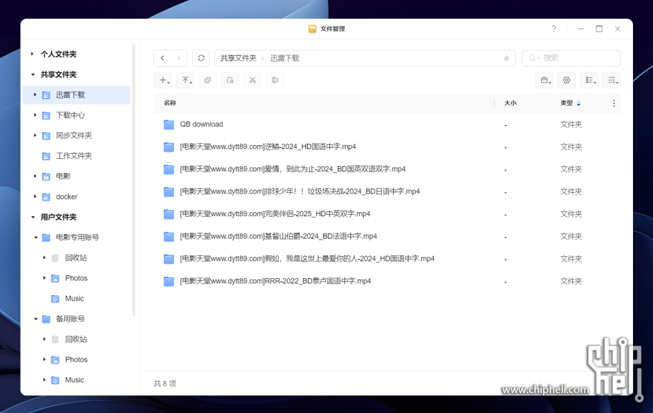Screen dimensions: 653x413
Task: Select 回收站 under 备用账号
Action: [76, 339]
